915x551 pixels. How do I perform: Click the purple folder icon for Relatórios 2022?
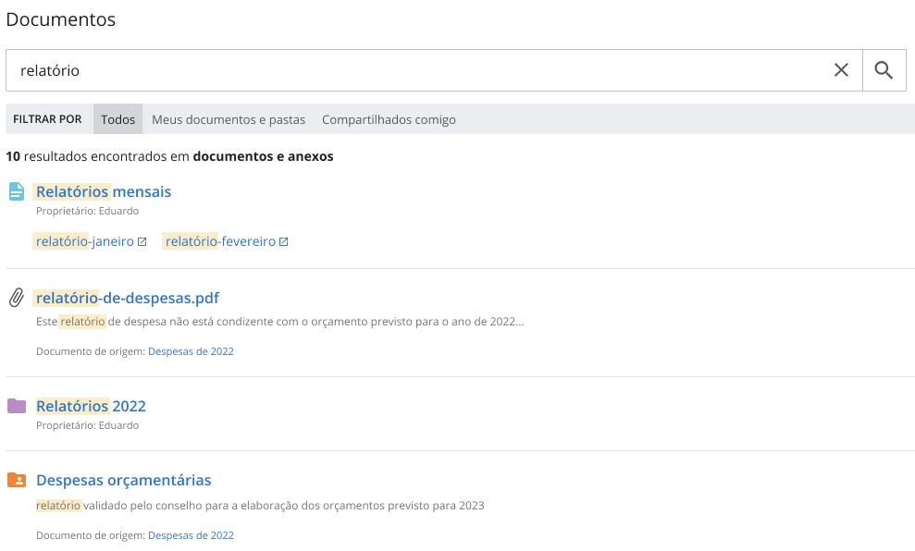pyautogui.click(x=17, y=406)
